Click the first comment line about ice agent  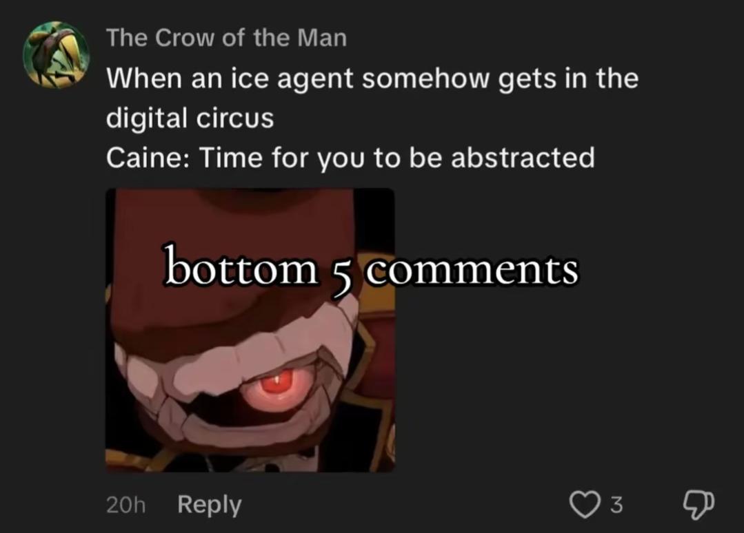[372, 79]
